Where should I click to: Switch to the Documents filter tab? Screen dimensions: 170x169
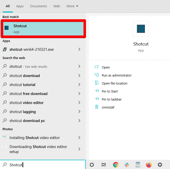coord(39,6)
